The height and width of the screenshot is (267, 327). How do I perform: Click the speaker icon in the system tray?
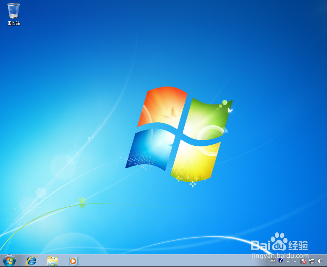pyautogui.click(x=320, y=261)
